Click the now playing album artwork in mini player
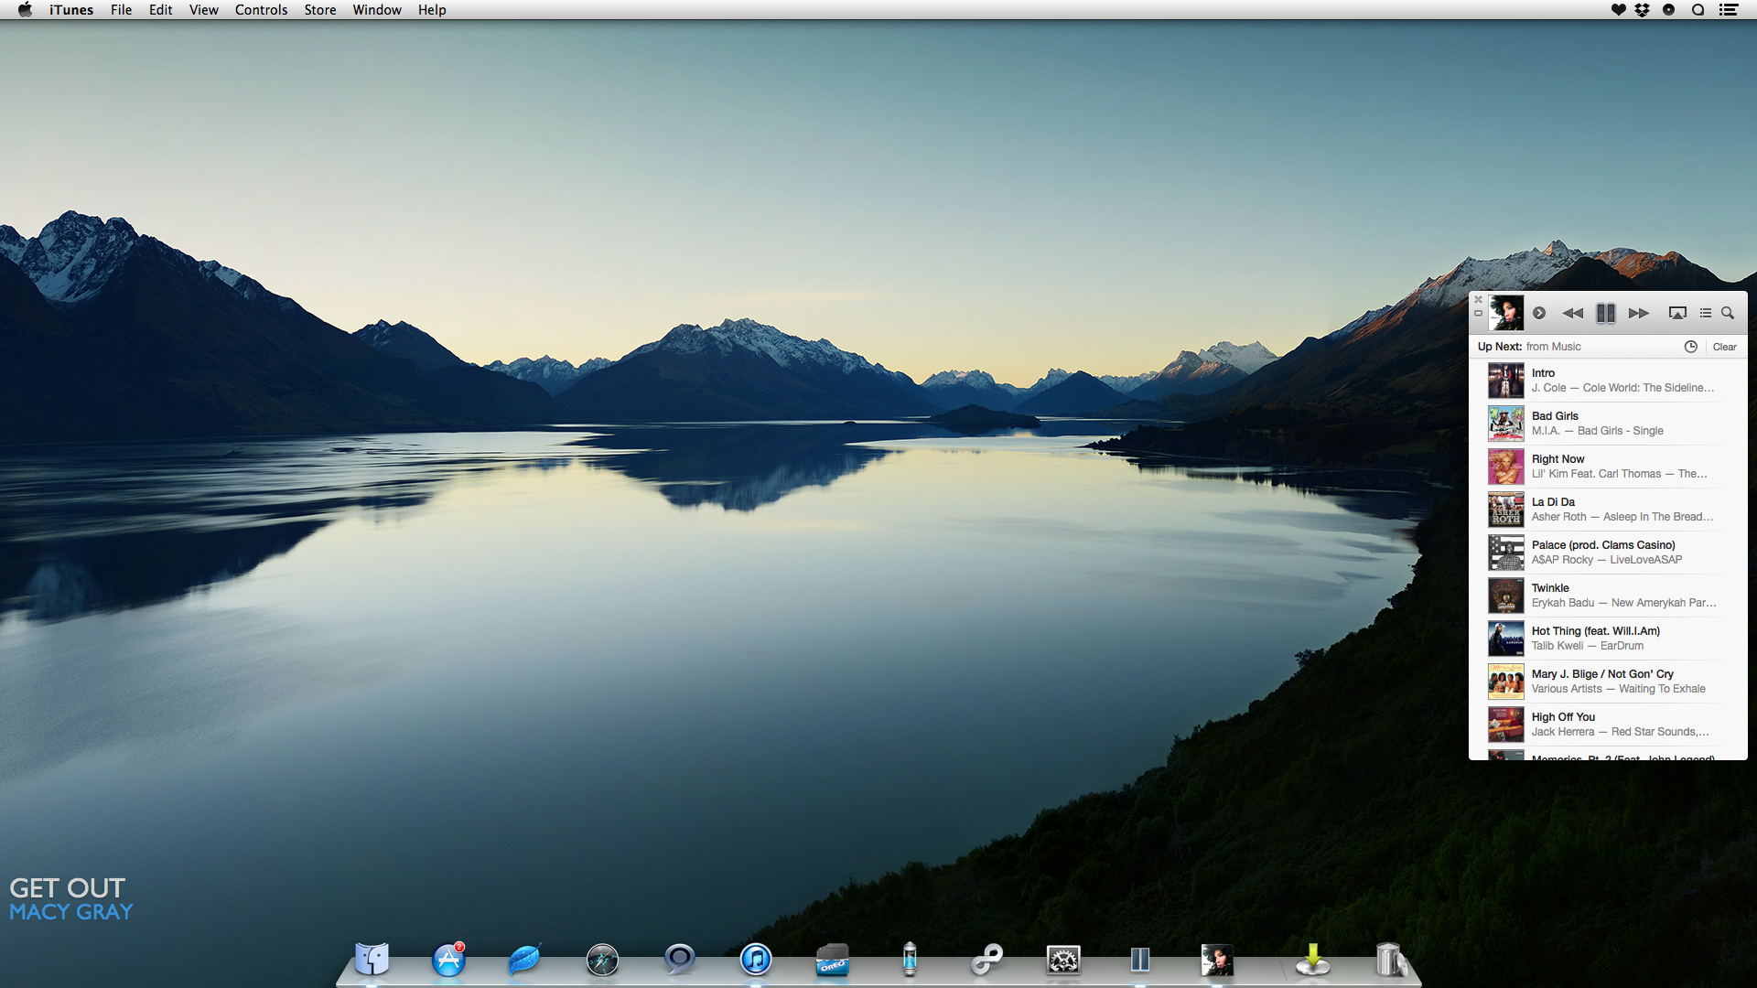1757x988 pixels. [1506, 313]
